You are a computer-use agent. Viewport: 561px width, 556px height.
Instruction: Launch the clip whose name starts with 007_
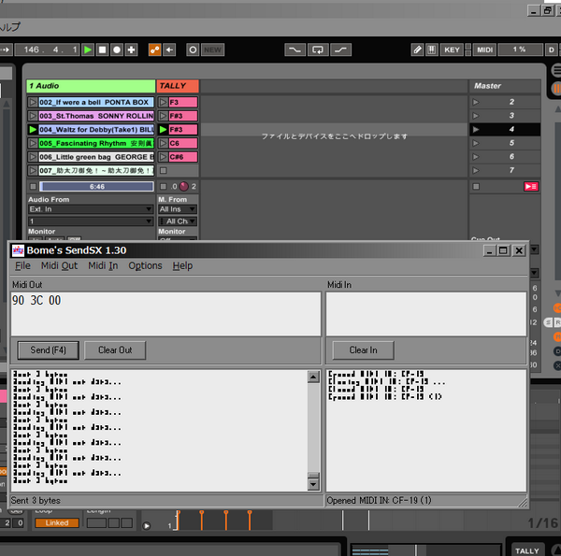(33, 171)
